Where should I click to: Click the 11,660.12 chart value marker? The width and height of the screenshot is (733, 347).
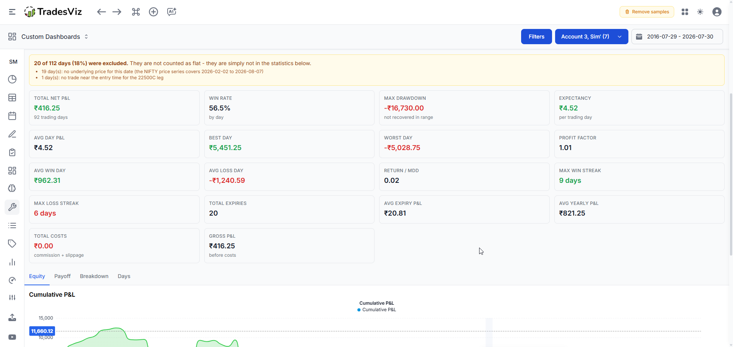coord(42,331)
